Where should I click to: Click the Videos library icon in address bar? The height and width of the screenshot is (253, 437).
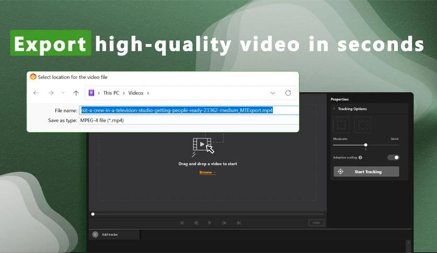[91, 93]
